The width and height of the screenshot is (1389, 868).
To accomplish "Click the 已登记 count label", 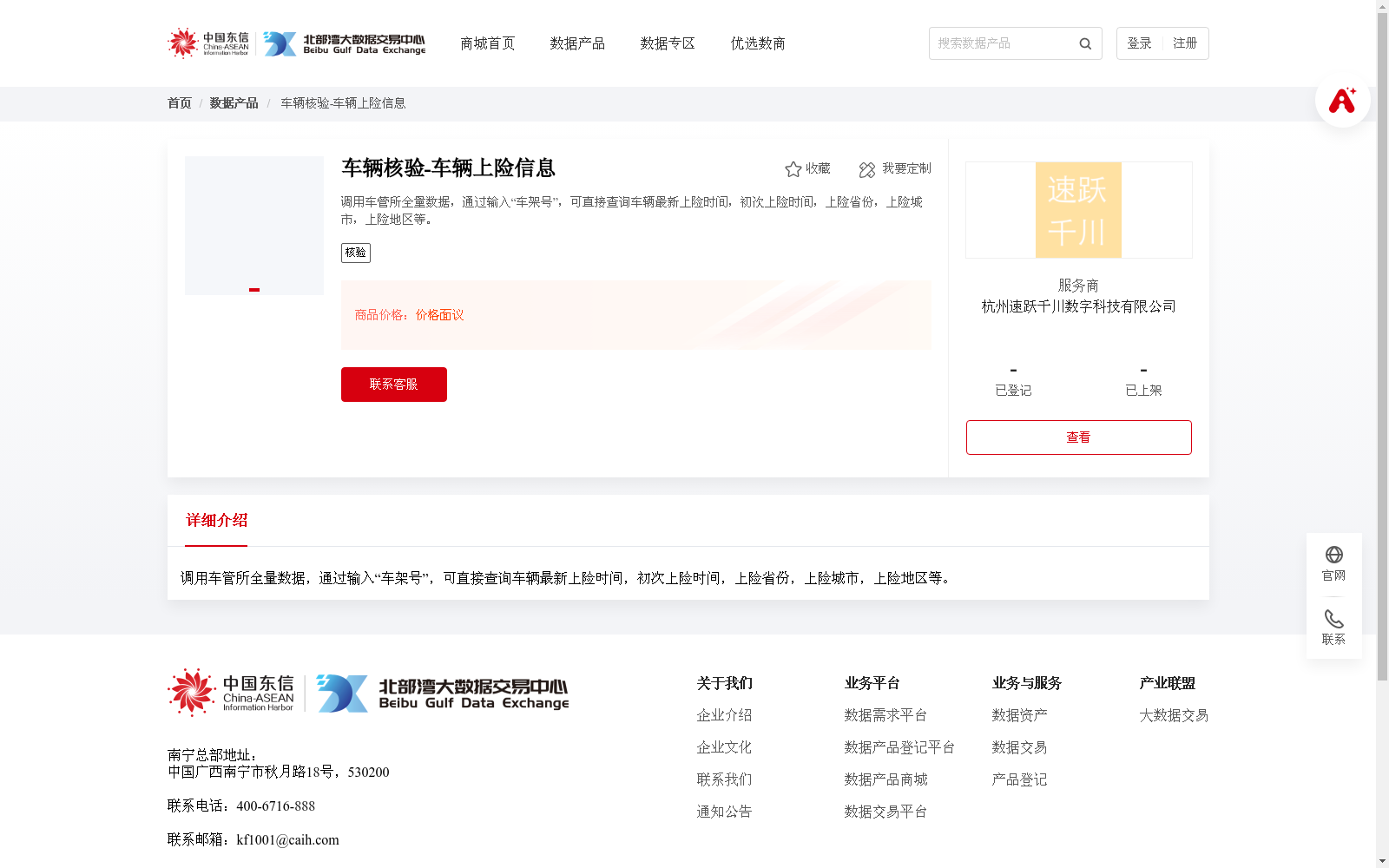I will pyautogui.click(x=1013, y=391).
